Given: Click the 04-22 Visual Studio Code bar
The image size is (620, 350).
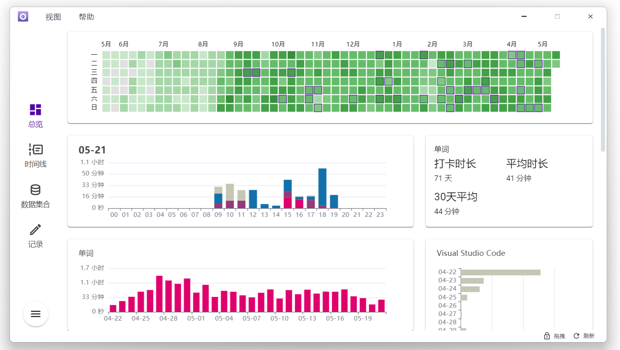Looking at the screenshot, I should [x=500, y=272].
